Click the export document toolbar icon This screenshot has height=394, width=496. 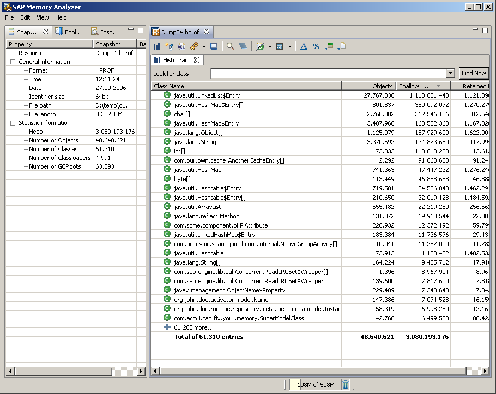[x=342, y=46]
